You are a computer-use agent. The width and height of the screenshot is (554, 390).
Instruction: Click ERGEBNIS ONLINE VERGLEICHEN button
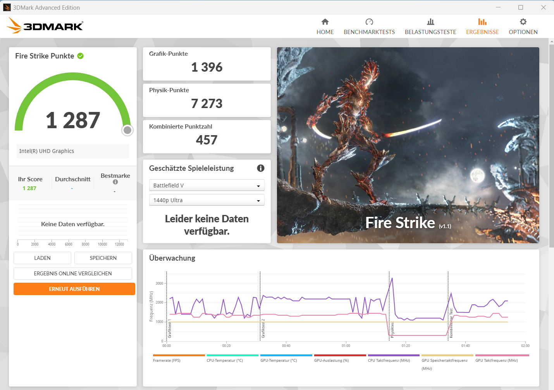click(x=73, y=273)
